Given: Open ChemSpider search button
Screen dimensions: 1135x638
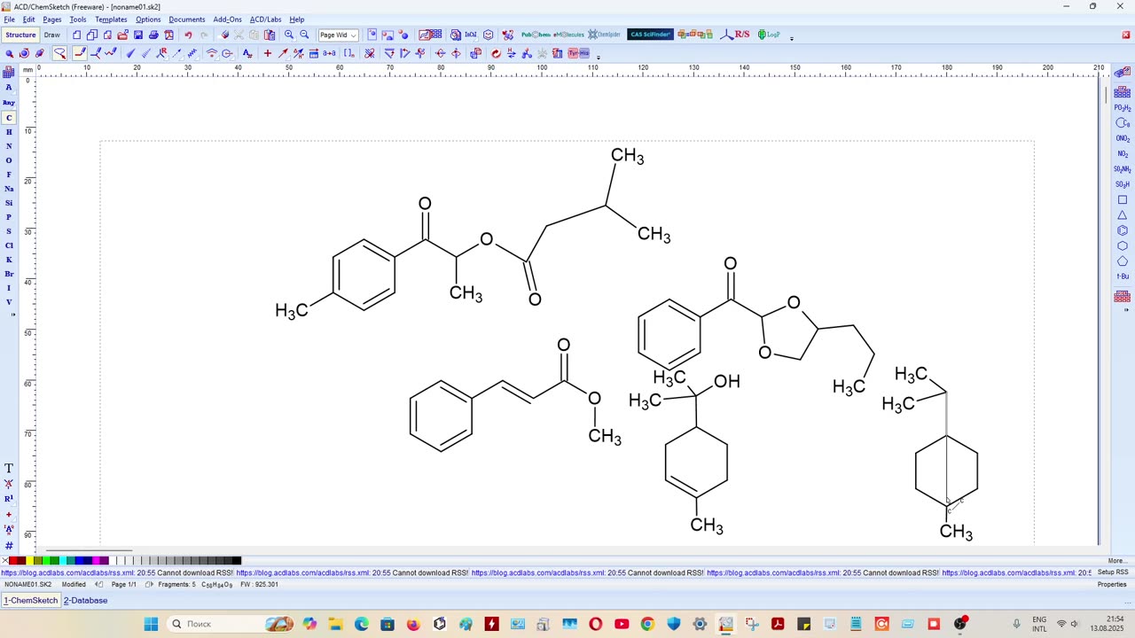Looking at the screenshot, I should (604, 35).
